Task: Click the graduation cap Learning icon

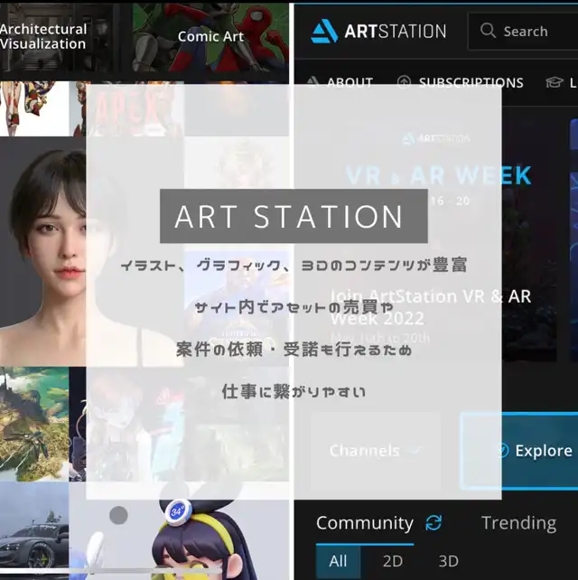Action: point(554,82)
